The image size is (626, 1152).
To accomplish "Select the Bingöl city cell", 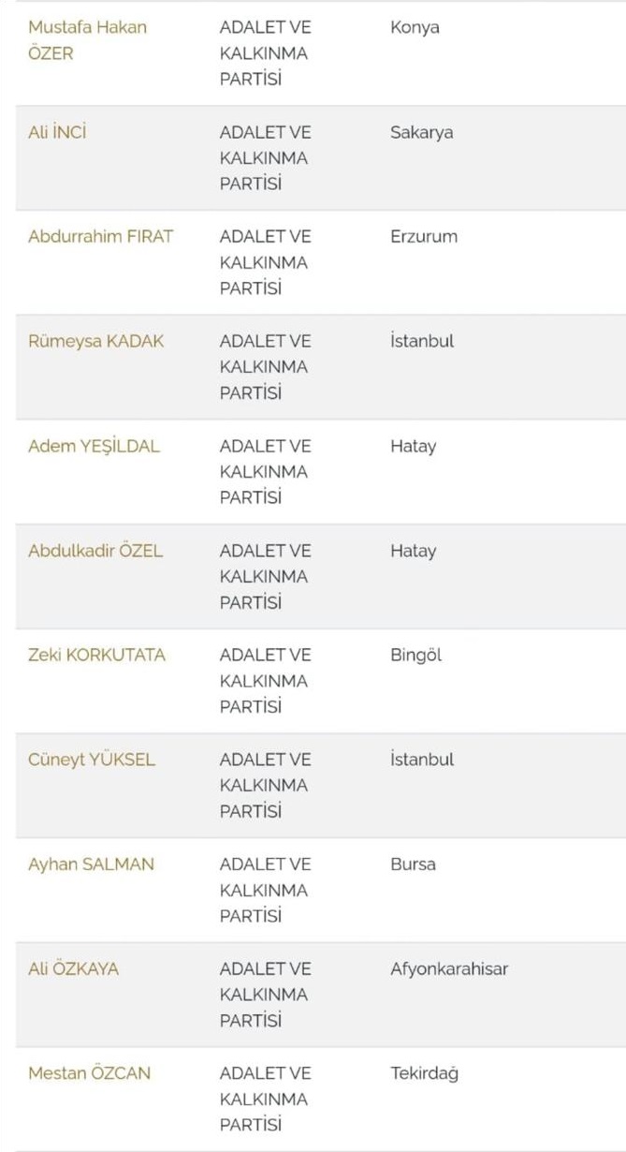I will tap(415, 655).
